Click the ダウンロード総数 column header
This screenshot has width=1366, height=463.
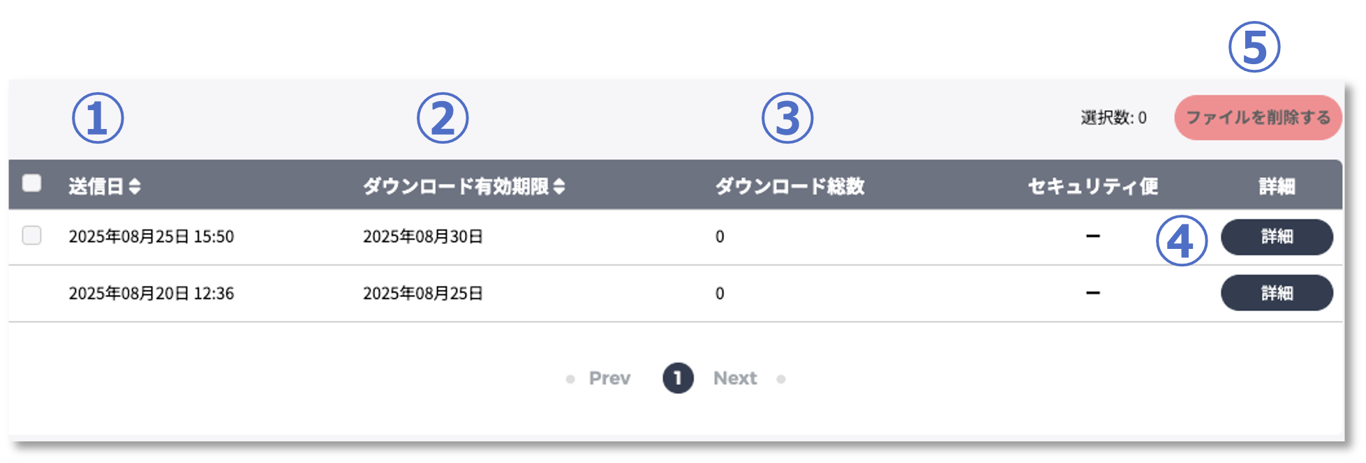789,186
